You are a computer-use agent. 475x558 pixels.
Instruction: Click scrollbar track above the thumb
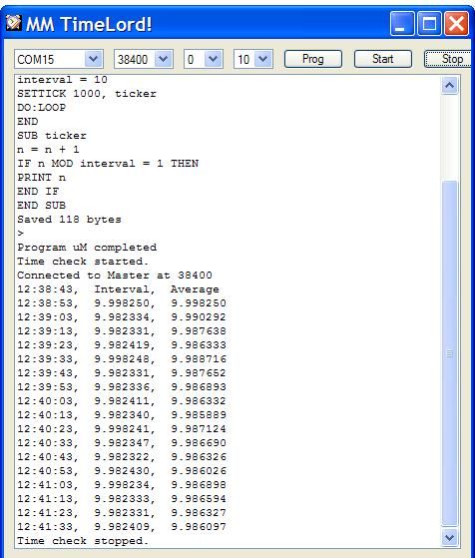point(449,138)
